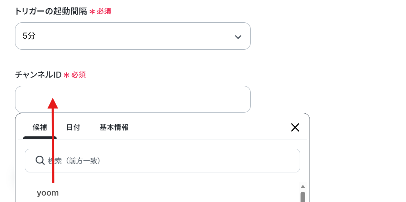Click the active underline beneath 候補 tab
This screenshot has width=406, height=202.
pyautogui.click(x=40, y=138)
